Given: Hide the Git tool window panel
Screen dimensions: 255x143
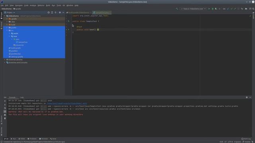Looking at the screenshot, I should point(250,97).
